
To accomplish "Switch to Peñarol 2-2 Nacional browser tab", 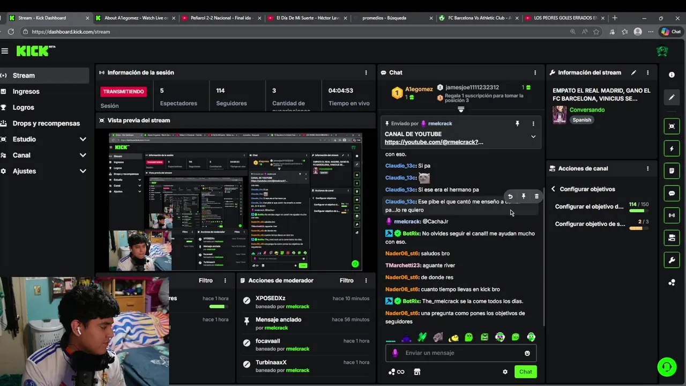I will (221, 18).
